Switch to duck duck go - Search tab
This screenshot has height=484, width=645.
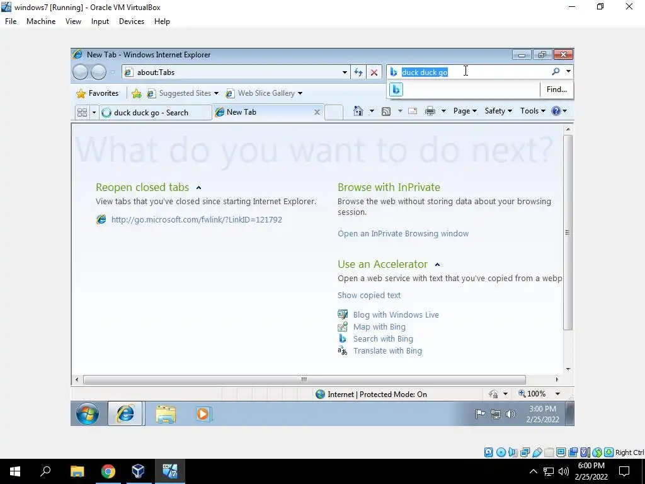[156, 113]
